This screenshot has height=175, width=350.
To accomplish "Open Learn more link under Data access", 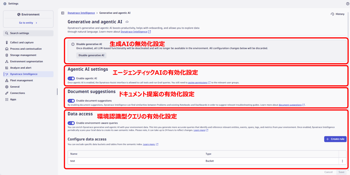I will [199, 130].
